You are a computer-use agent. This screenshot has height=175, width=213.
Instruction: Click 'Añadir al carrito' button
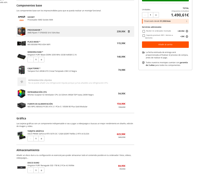(165, 44)
